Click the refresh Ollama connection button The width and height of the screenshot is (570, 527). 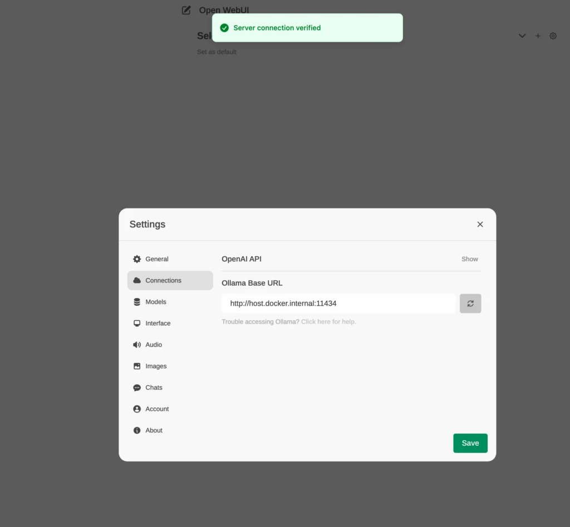(x=470, y=304)
